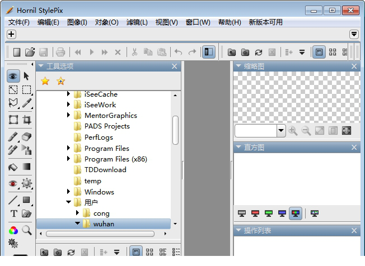This screenshot has height=266, width=365.
Task: Choose the Eraser tool
Action: pyautogui.click(x=26, y=136)
